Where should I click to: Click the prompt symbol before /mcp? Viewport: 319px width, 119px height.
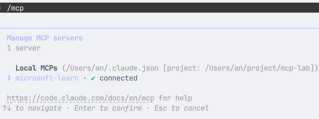coord(1,8)
